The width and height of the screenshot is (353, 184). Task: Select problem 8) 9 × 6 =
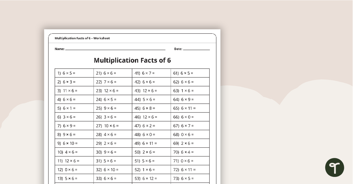(x=67, y=134)
